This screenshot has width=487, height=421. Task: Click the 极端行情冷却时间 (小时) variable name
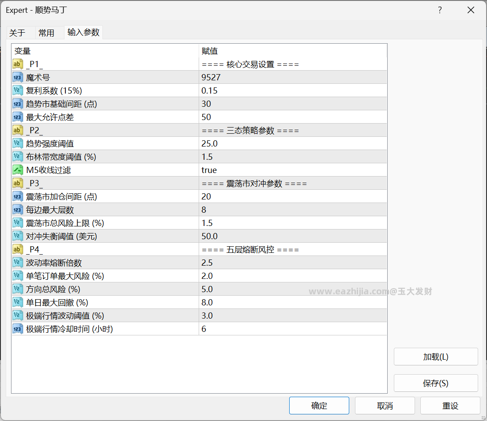coord(70,329)
